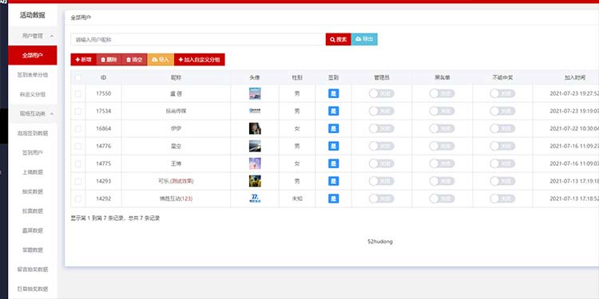This screenshot has width=599, height=299.
Task: Select the checkbox for user ID 14775
Action: coord(78,163)
